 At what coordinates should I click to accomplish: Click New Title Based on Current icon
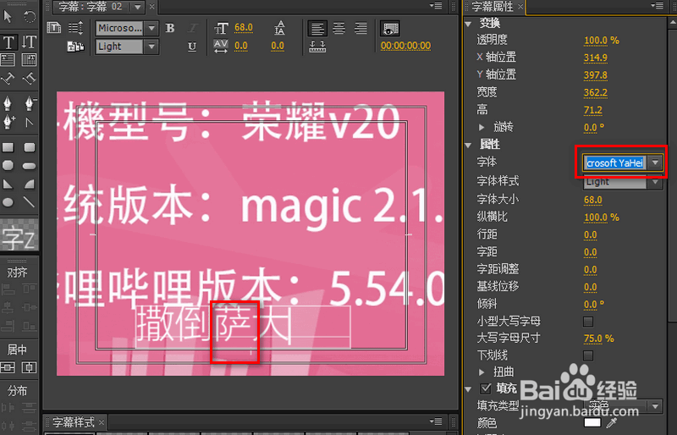point(54,28)
